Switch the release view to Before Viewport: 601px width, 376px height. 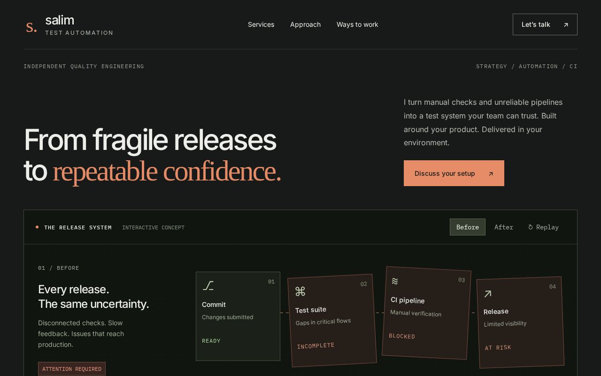pyautogui.click(x=468, y=227)
